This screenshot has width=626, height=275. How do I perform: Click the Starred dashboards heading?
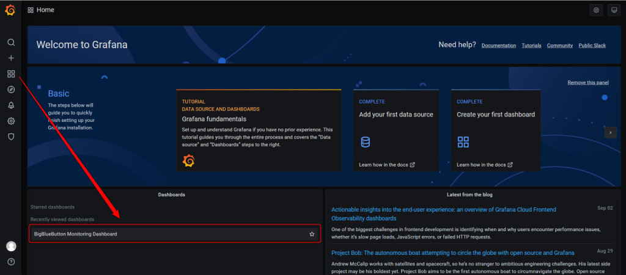coord(53,207)
